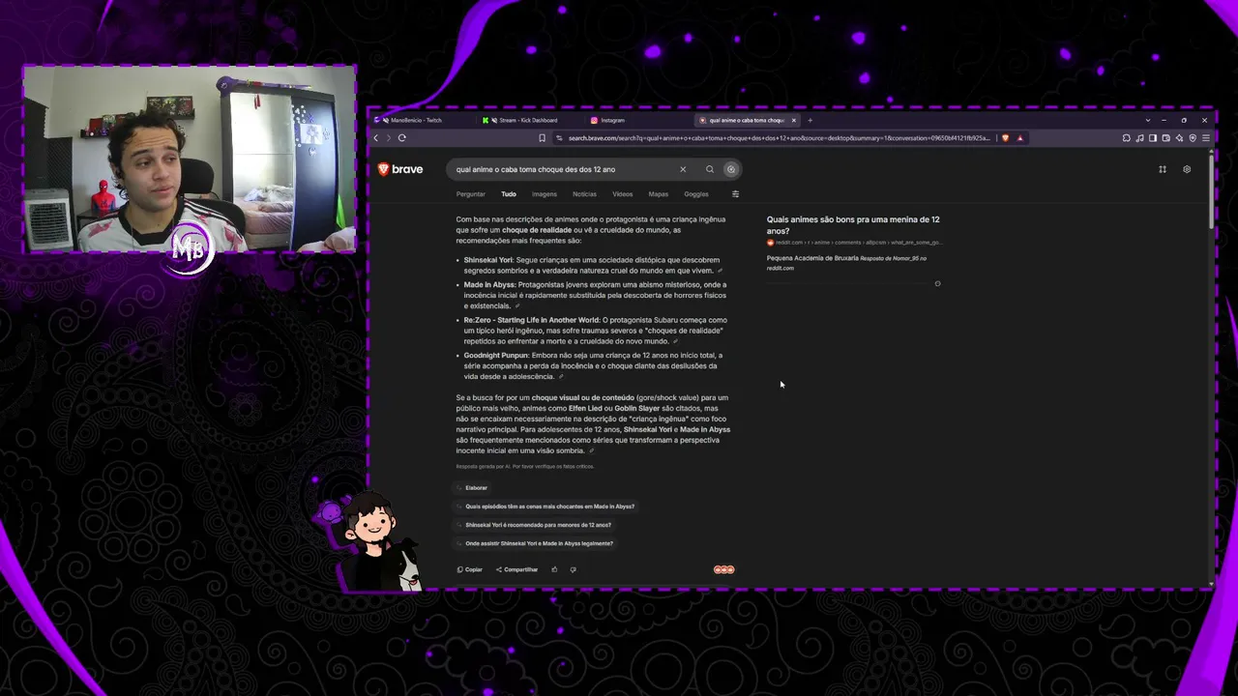The width and height of the screenshot is (1238, 696).
Task: Click the Brave logo to go home
Action: pos(400,169)
